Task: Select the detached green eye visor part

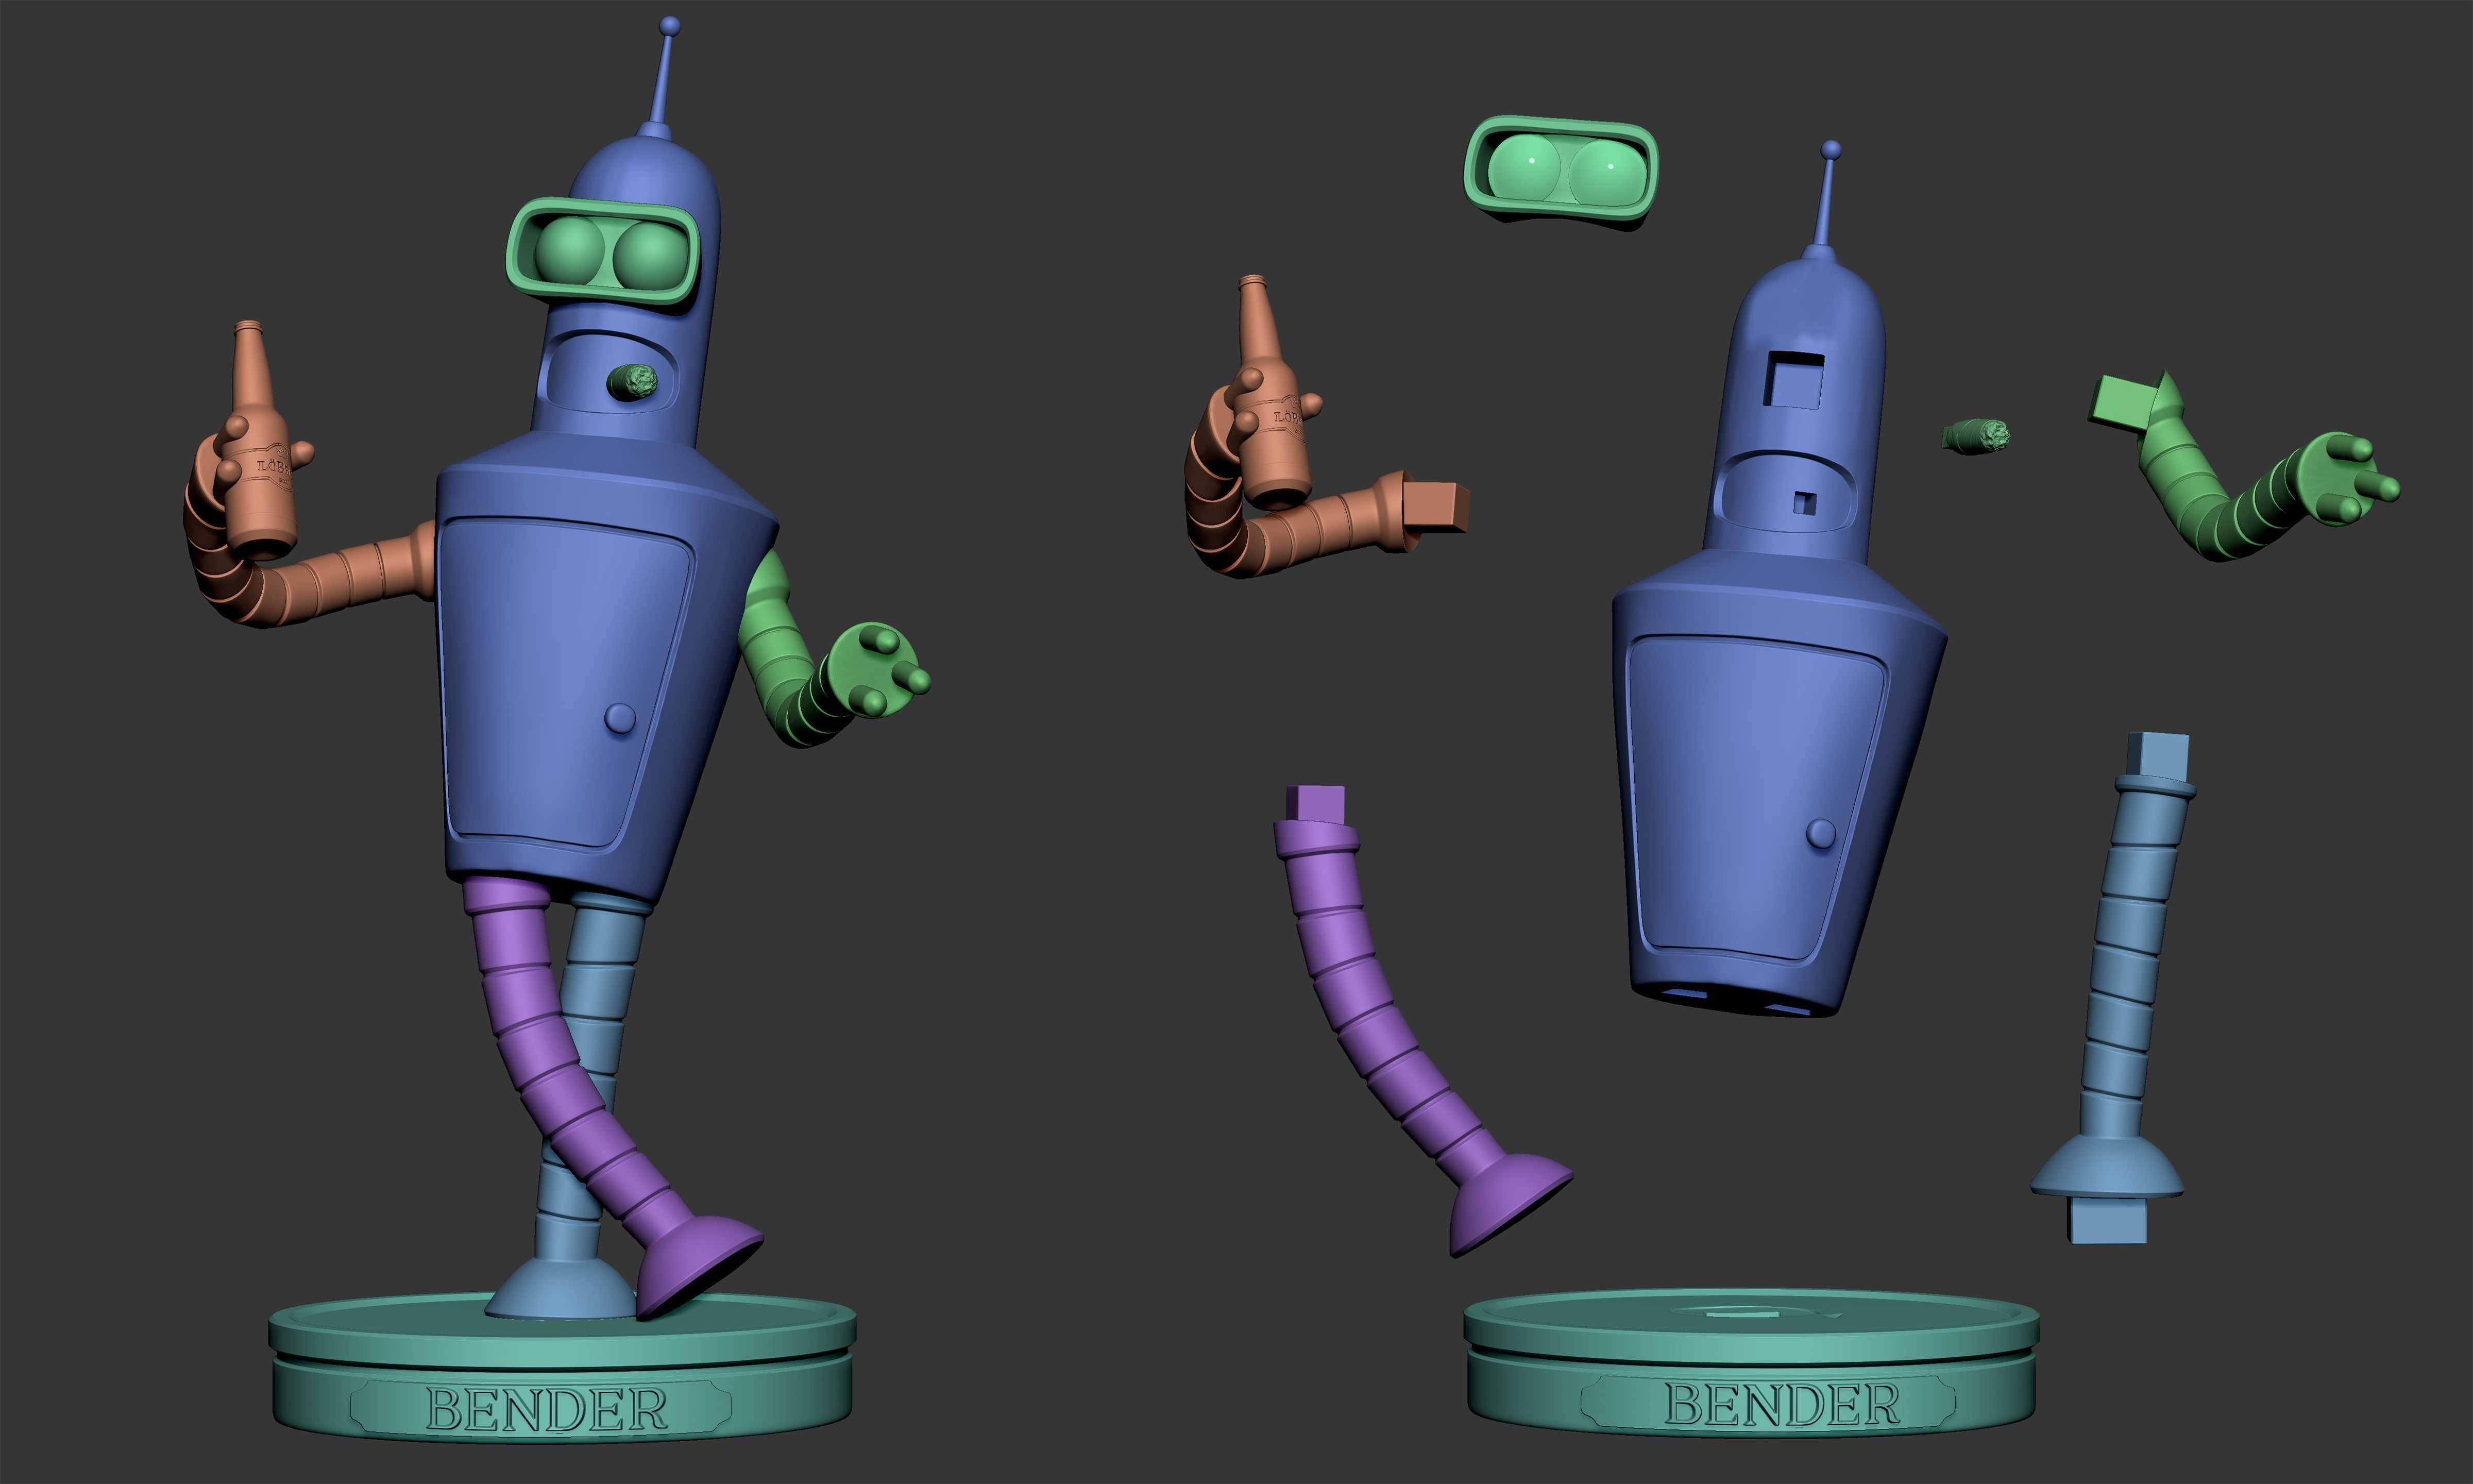Action: [x=1561, y=173]
